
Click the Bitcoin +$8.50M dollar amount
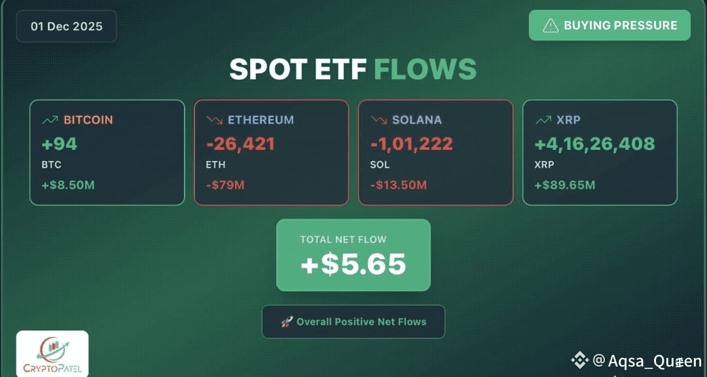(68, 185)
